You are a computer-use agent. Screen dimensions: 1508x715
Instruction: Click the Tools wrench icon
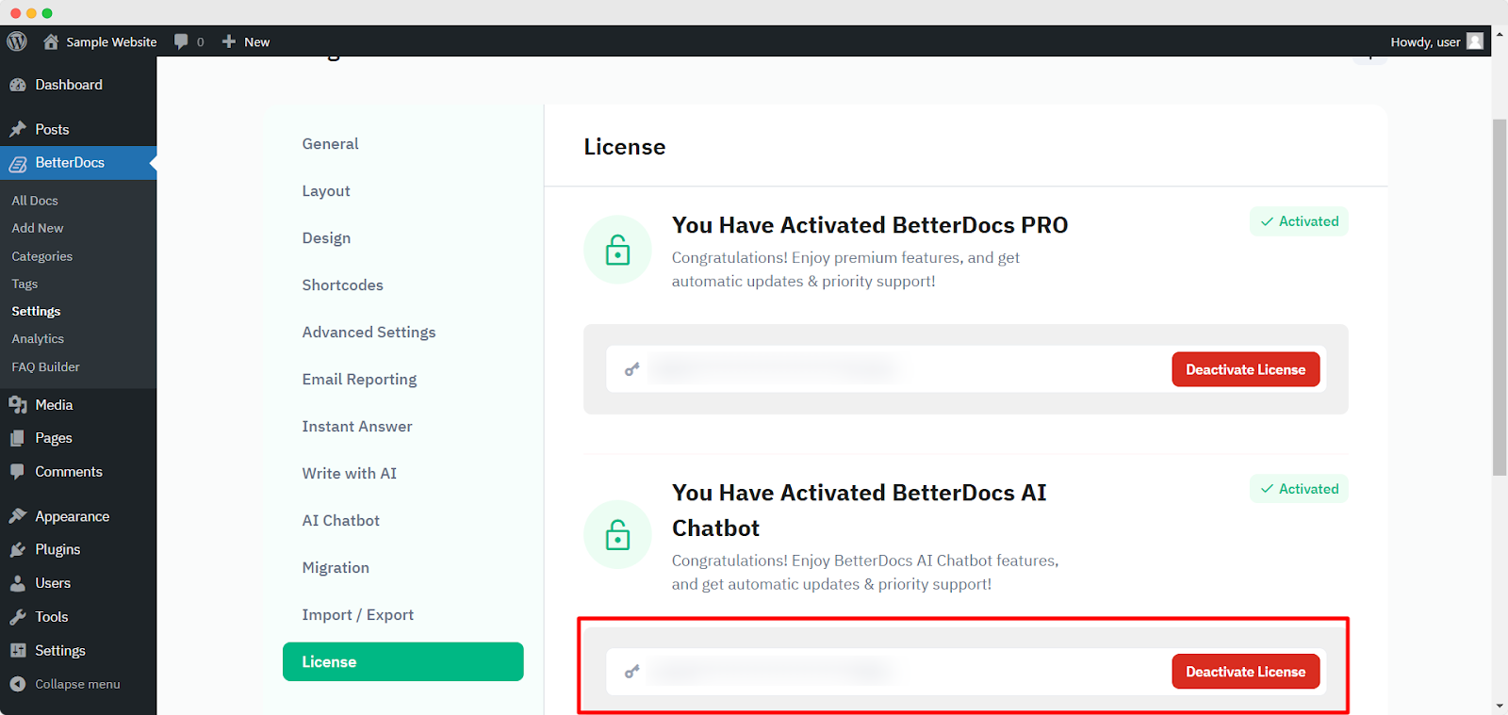[18, 616]
